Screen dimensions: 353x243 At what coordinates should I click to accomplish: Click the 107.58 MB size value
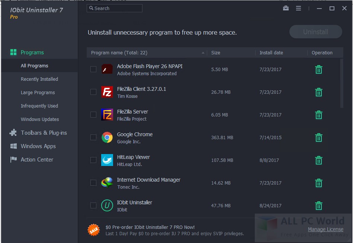pos(222,160)
